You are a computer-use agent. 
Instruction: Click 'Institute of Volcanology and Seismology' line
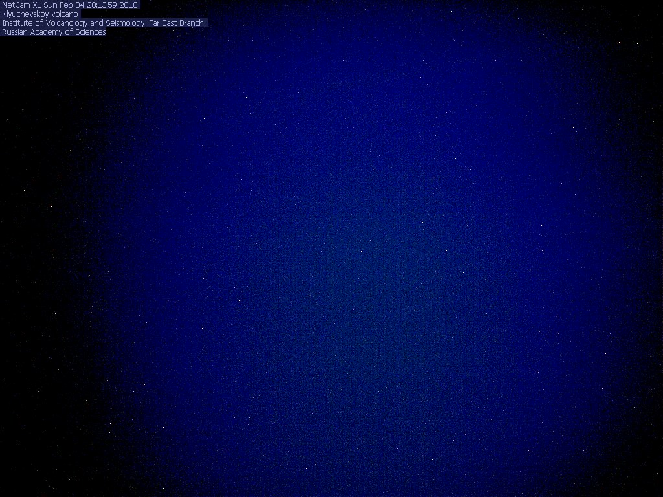(x=104, y=23)
